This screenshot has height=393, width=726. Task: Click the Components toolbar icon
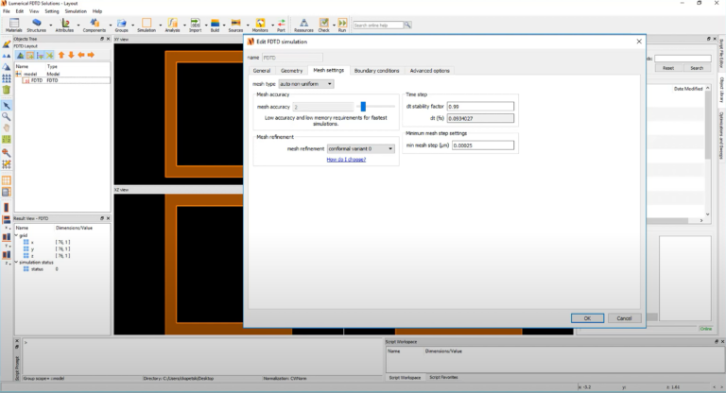pyautogui.click(x=95, y=25)
